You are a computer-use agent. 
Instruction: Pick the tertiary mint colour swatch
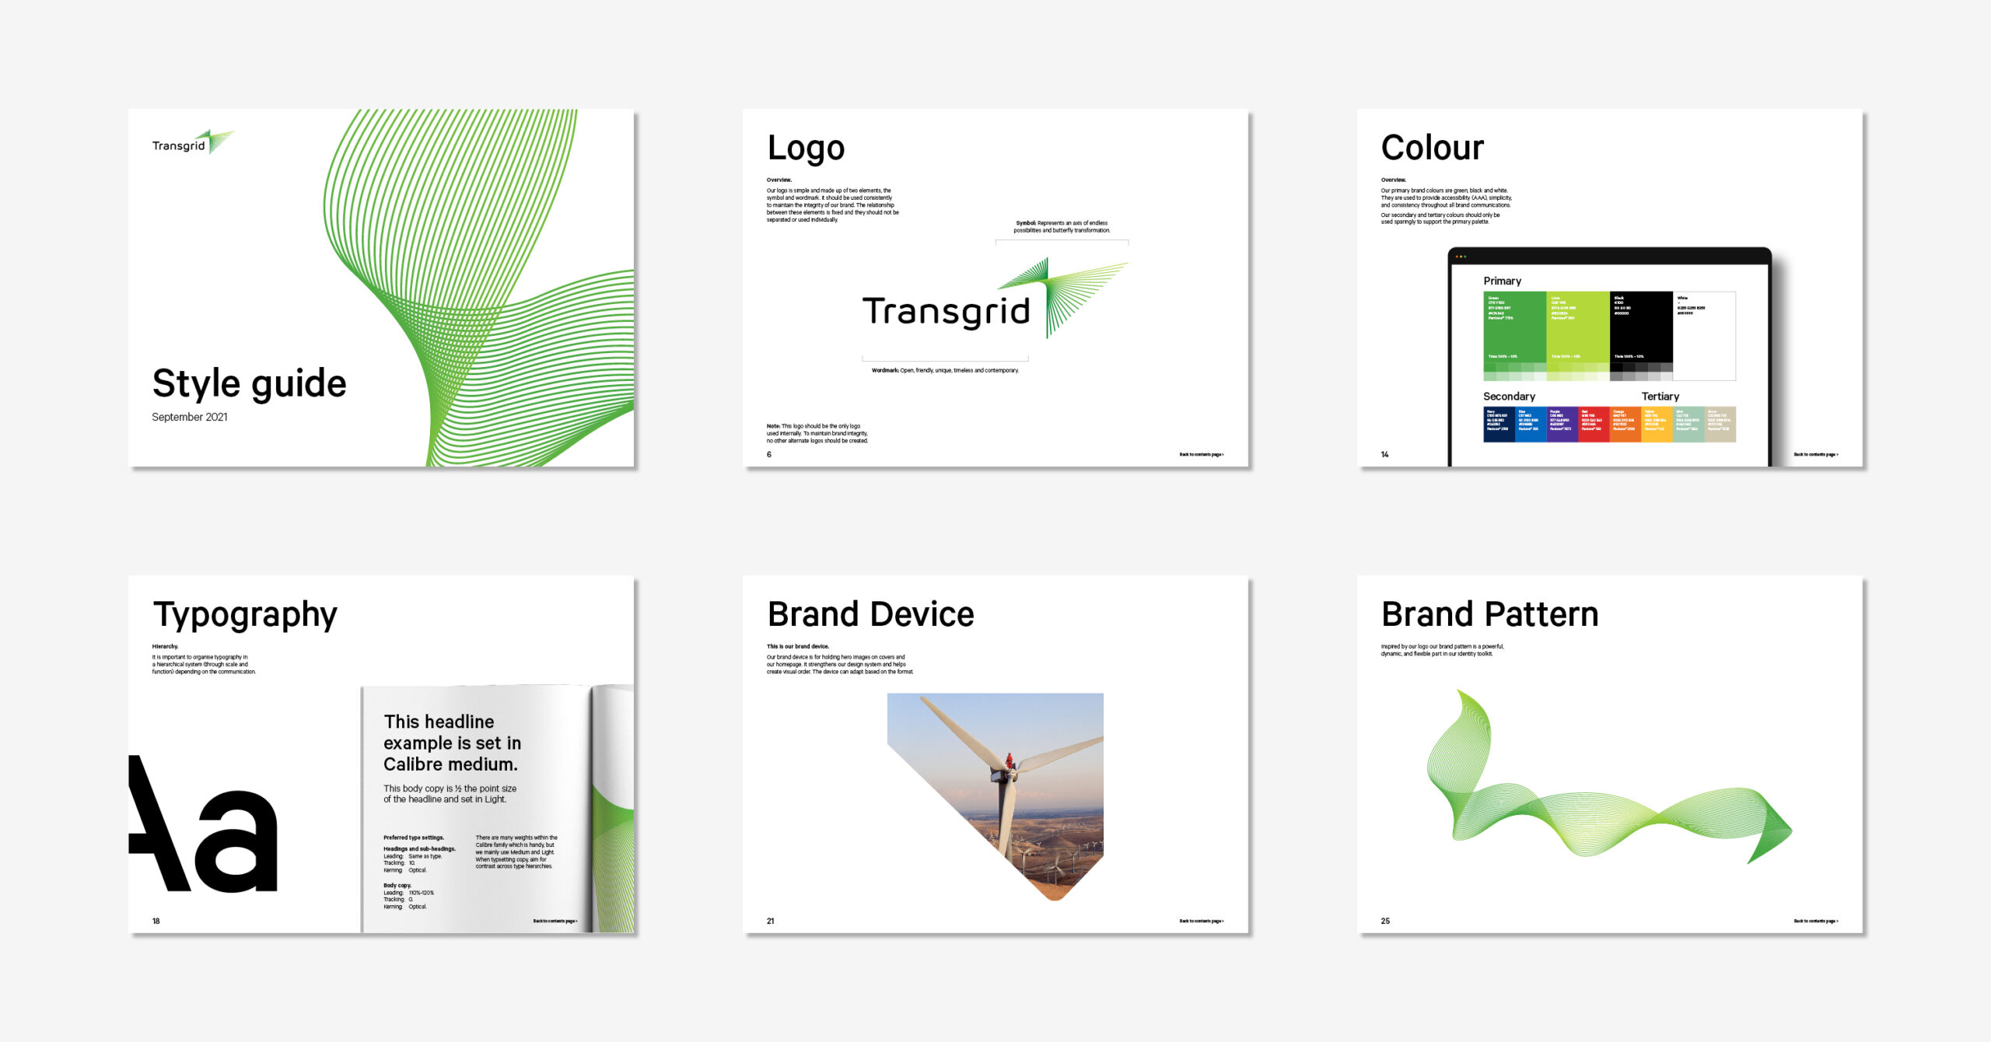(x=1688, y=424)
